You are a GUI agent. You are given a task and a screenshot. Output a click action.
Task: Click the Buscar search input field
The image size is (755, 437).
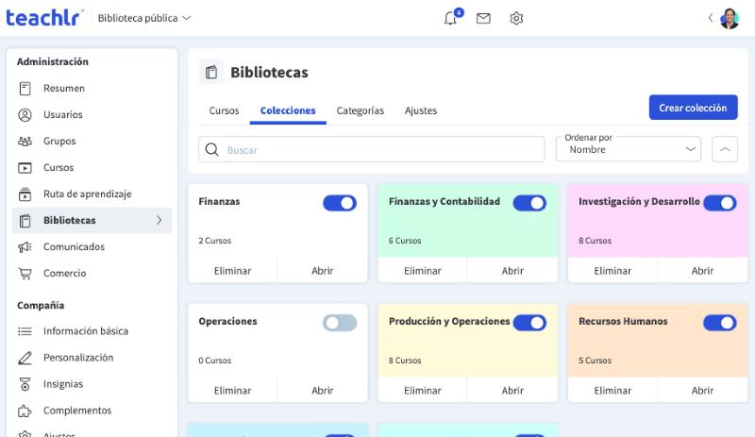click(x=371, y=149)
